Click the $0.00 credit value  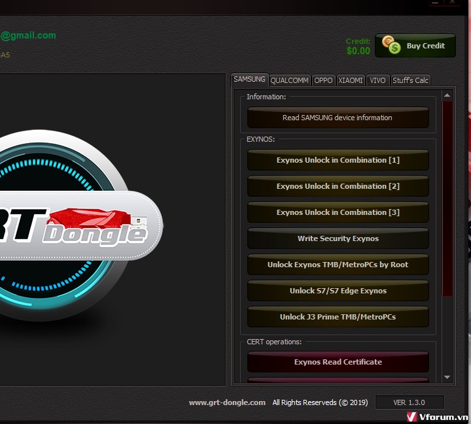coord(358,51)
